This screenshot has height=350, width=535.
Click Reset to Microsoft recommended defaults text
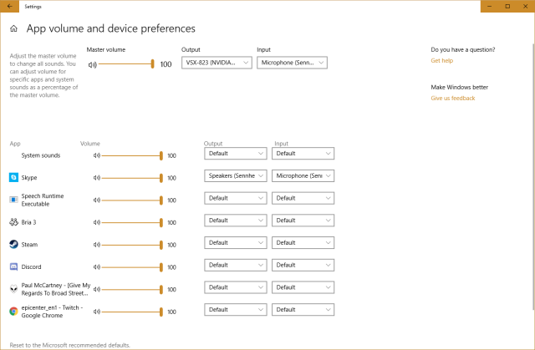point(71,344)
